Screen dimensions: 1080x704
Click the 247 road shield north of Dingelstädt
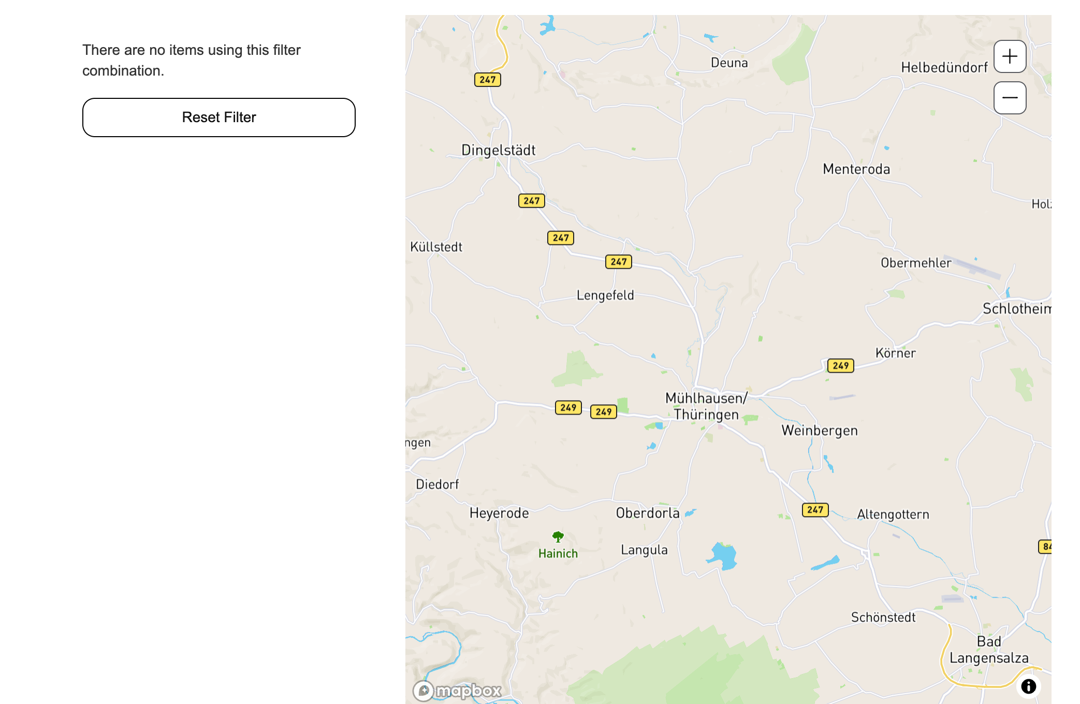pyautogui.click(x=487, y=80)
